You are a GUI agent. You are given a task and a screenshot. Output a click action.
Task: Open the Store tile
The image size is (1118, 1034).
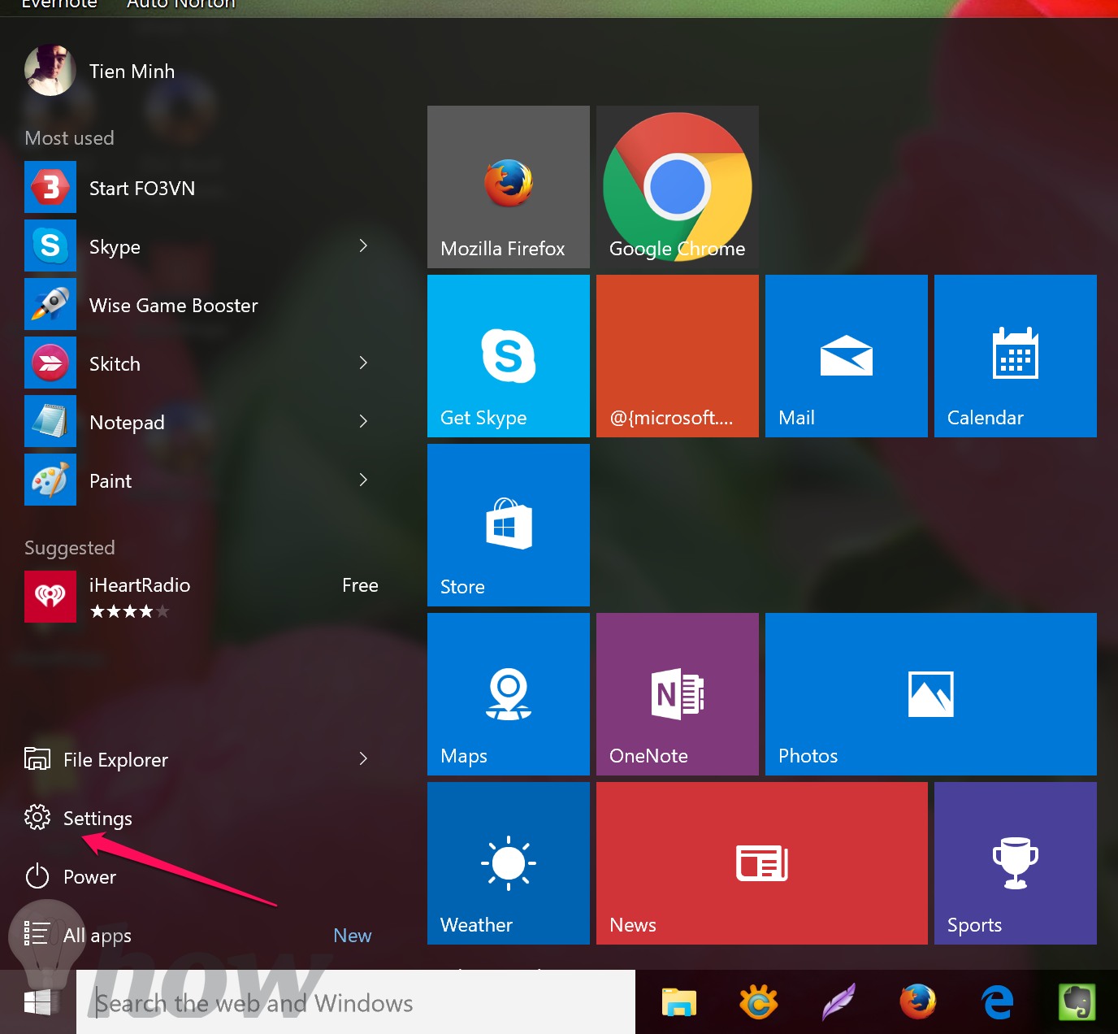point(509,525)
